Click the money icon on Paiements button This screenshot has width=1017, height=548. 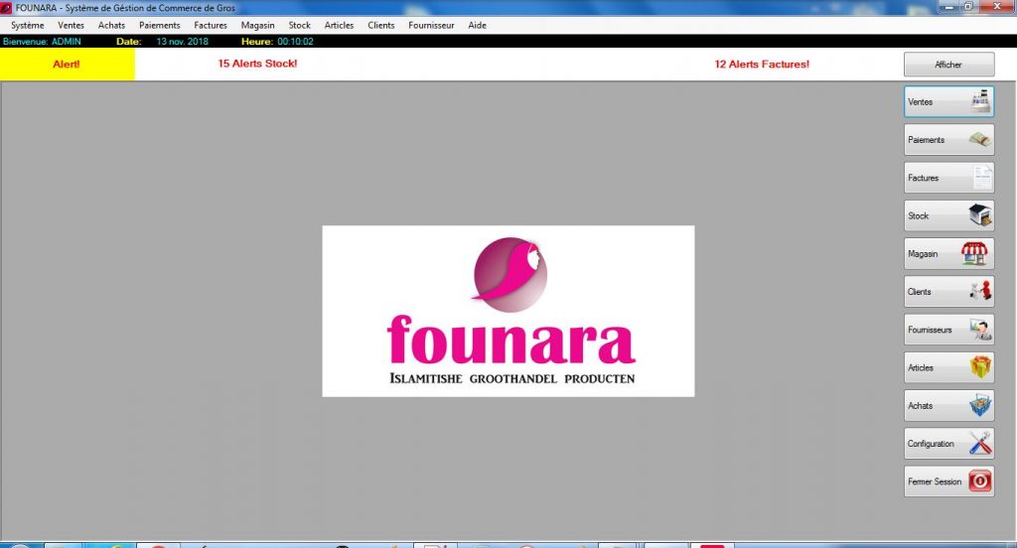click(x=979, y=140)
